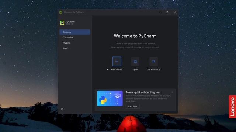Select the Projects tab
The width and height of the screenshot is (236, 132).
[x=75, y=32]
